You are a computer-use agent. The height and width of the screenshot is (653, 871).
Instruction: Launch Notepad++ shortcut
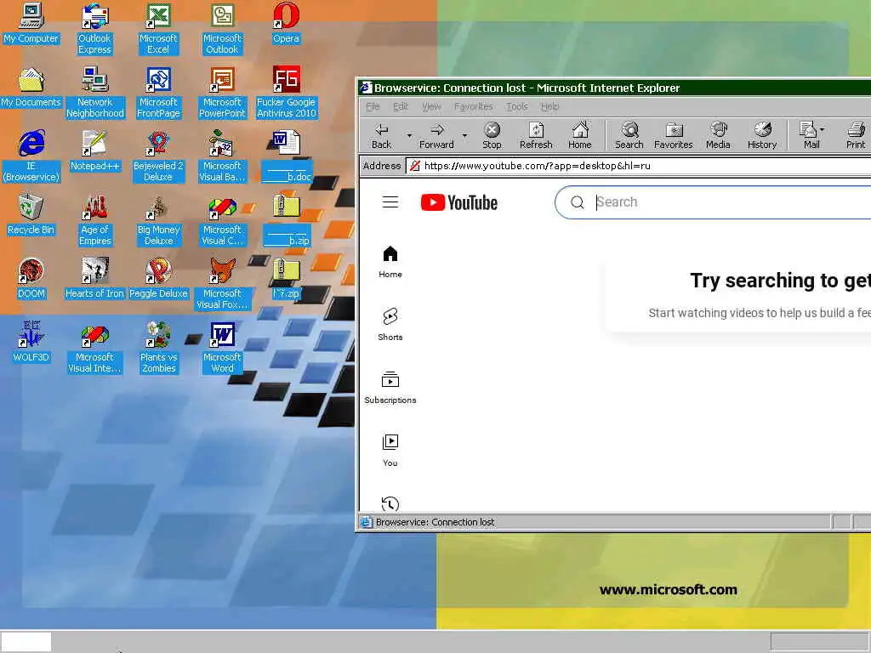pyautogui.click(x=94, y=150)
